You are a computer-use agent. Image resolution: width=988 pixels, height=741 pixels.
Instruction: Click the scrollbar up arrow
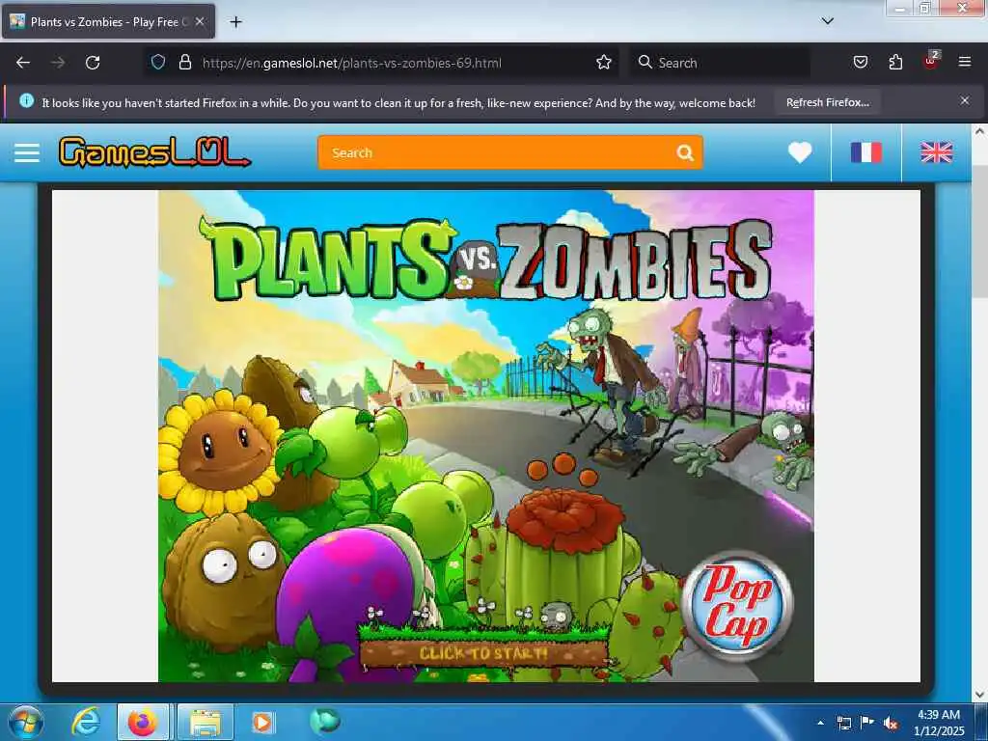980,131
